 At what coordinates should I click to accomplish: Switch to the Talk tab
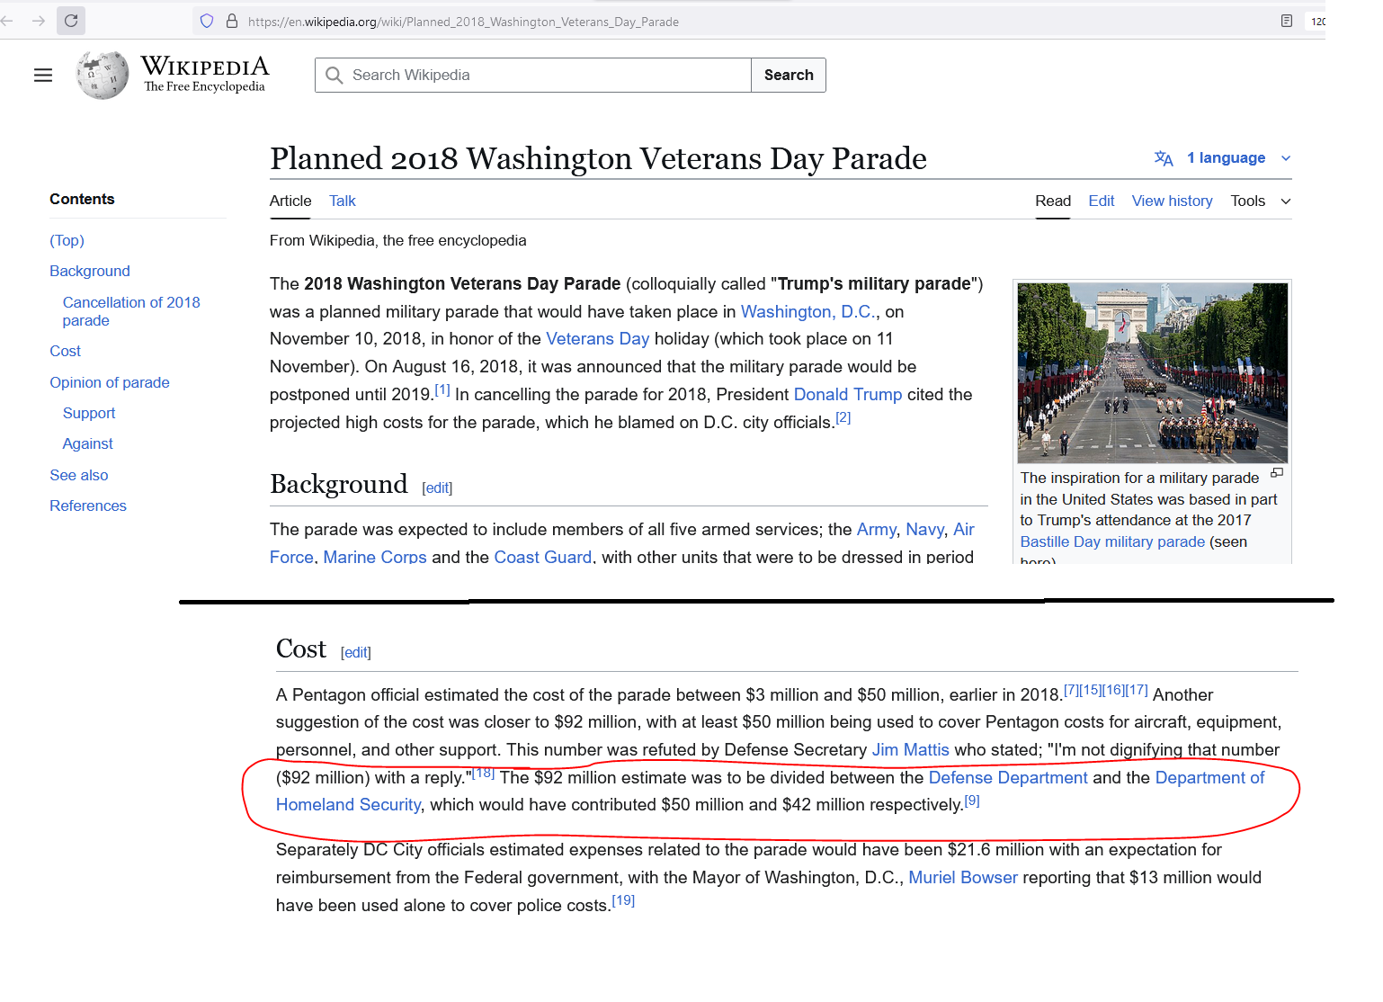(x=343, y=201)
